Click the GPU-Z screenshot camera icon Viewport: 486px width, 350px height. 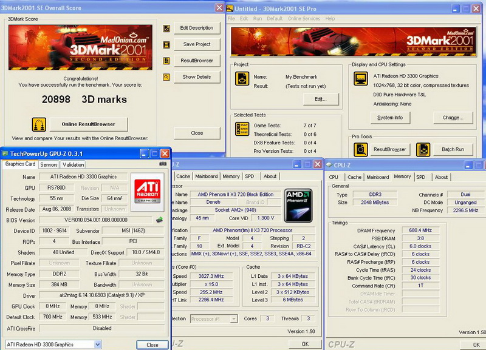click(163, 164)
